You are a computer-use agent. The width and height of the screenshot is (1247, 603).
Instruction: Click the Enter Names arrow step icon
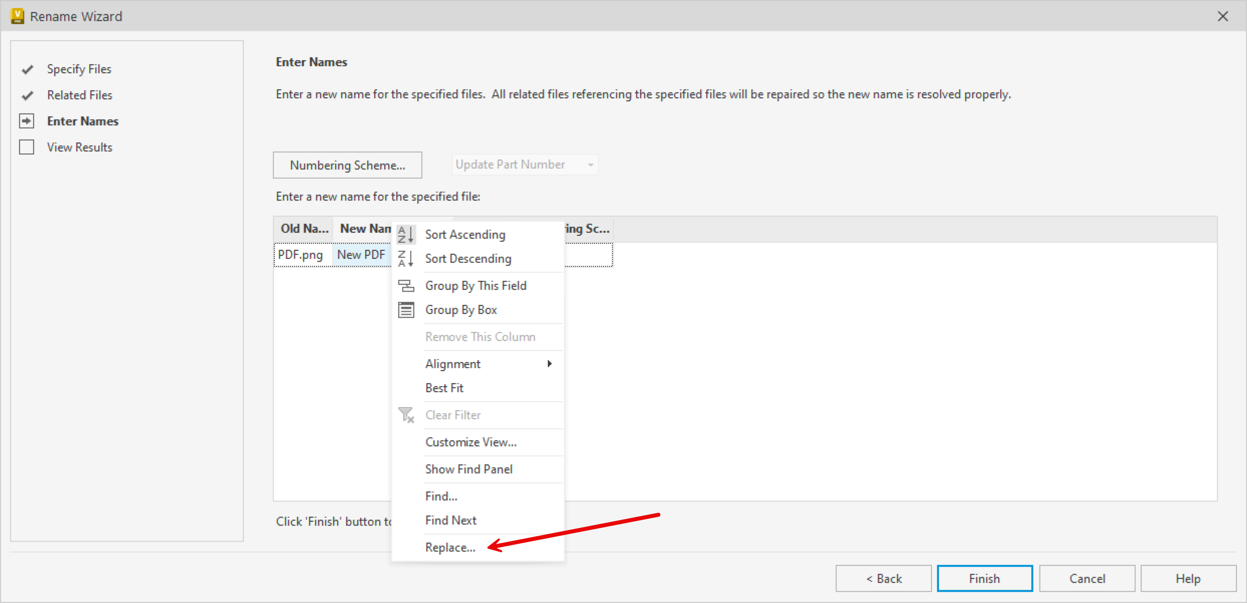(x=27, y=121)
